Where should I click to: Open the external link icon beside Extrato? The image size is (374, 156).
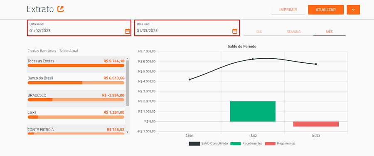pyautogui.click(x=61, y=9)
